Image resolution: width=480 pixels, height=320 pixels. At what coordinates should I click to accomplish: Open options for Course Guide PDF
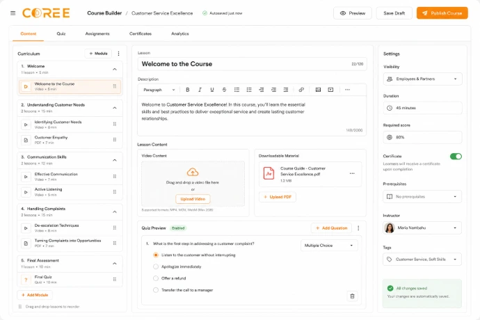(352, 174)
